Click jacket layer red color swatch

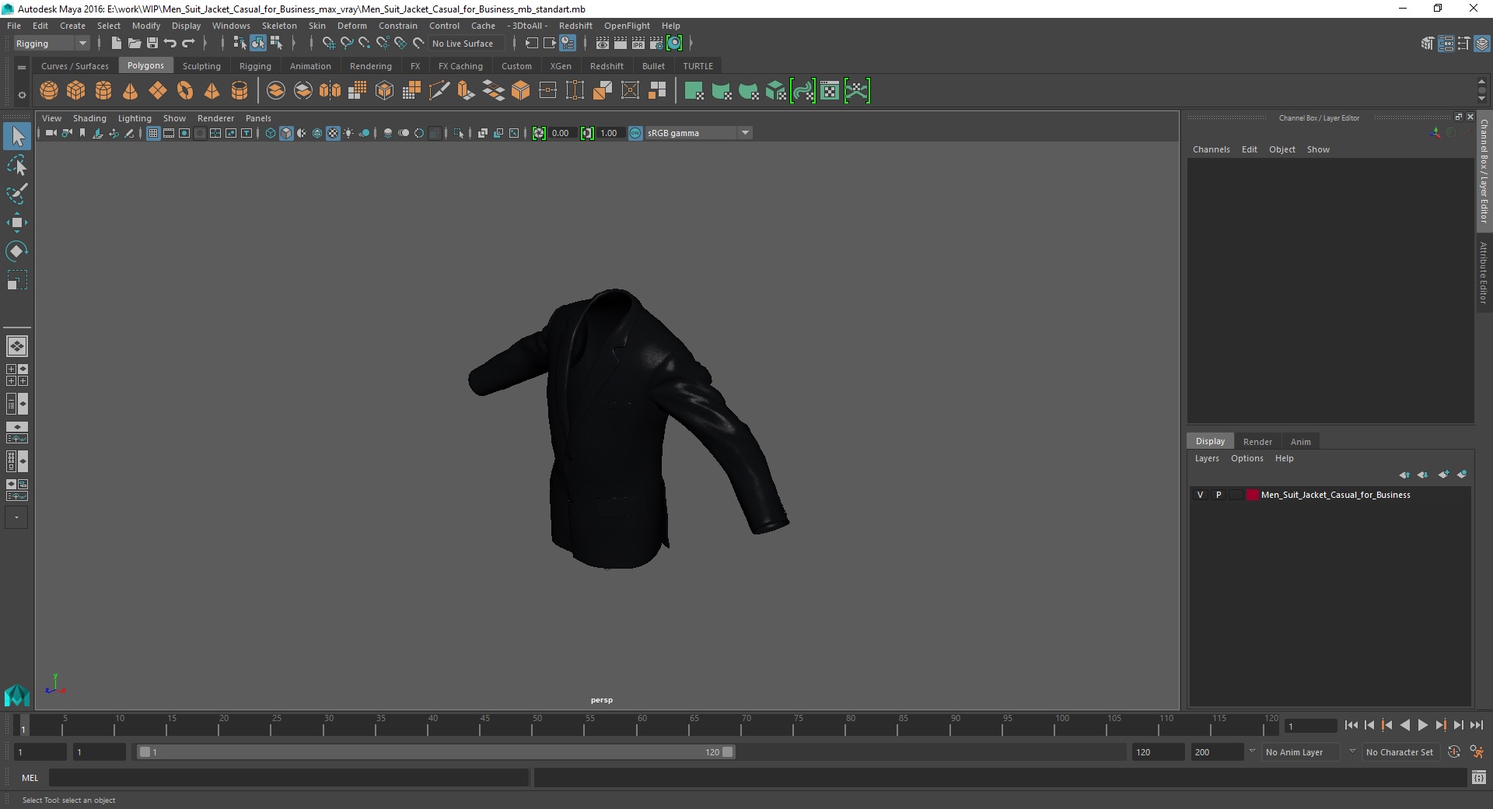click(x=1252, y=495)
